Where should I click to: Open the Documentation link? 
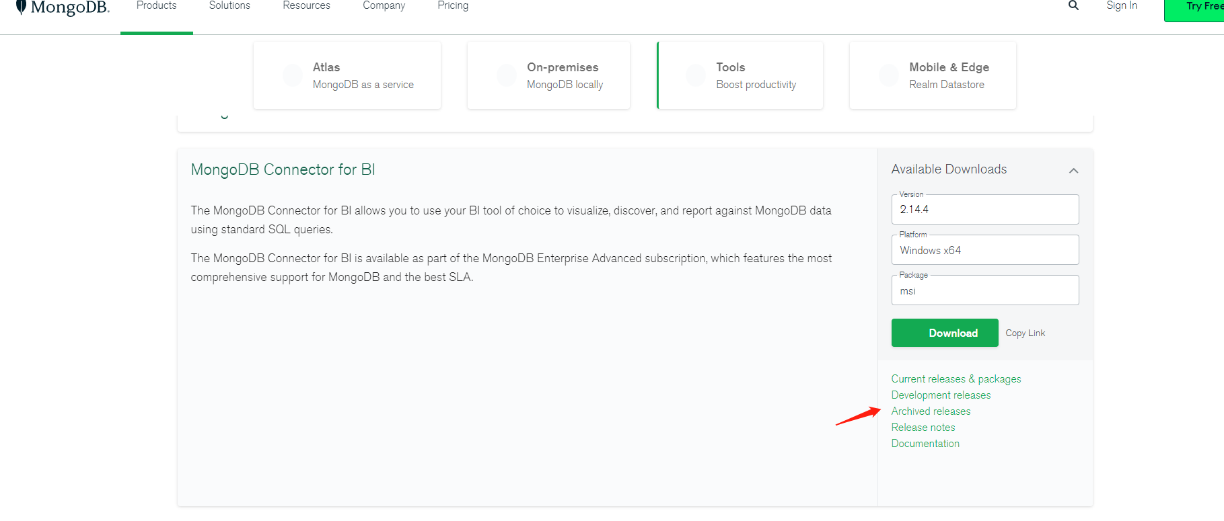pos(925,444)
